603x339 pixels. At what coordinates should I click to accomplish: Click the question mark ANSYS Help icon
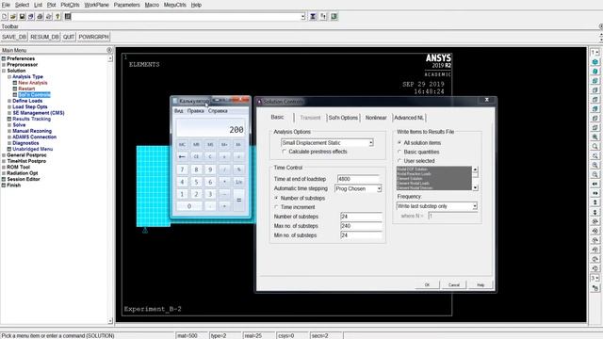point(57,17)
